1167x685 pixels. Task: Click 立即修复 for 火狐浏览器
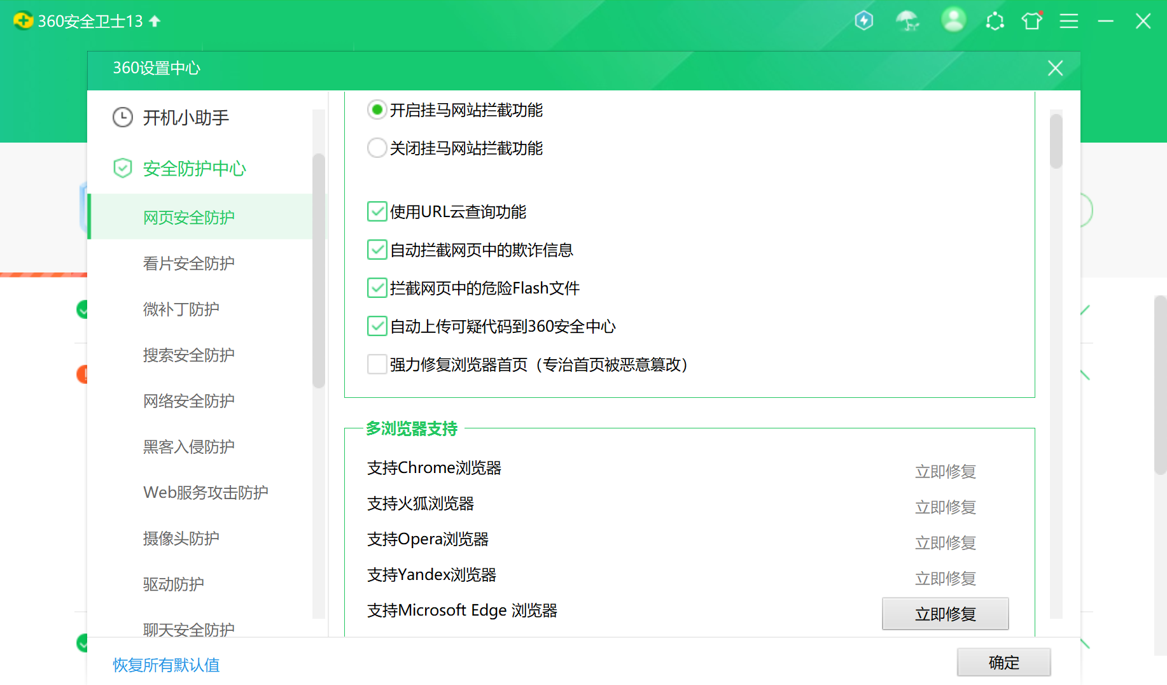pyautogui.click(x=945, y=507)
